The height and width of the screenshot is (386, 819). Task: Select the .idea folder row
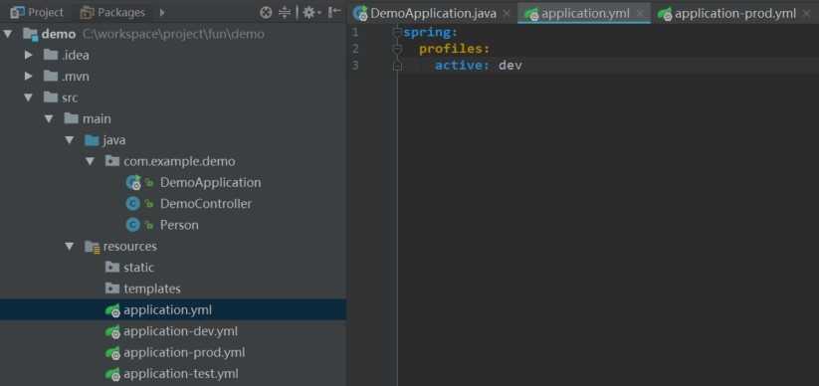(x=173, y=56)
